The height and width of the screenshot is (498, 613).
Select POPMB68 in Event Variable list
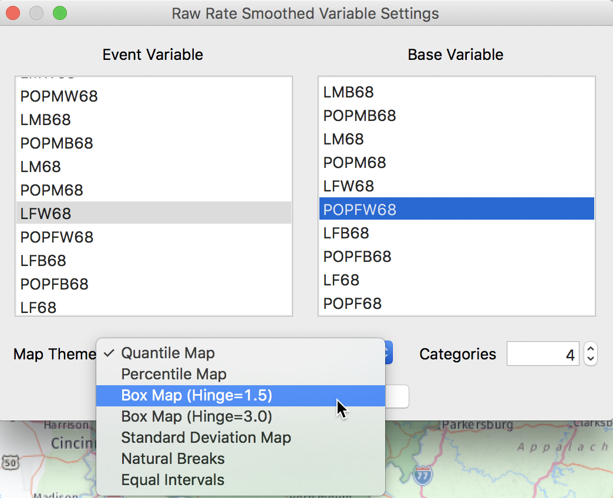tap(154, 143)
